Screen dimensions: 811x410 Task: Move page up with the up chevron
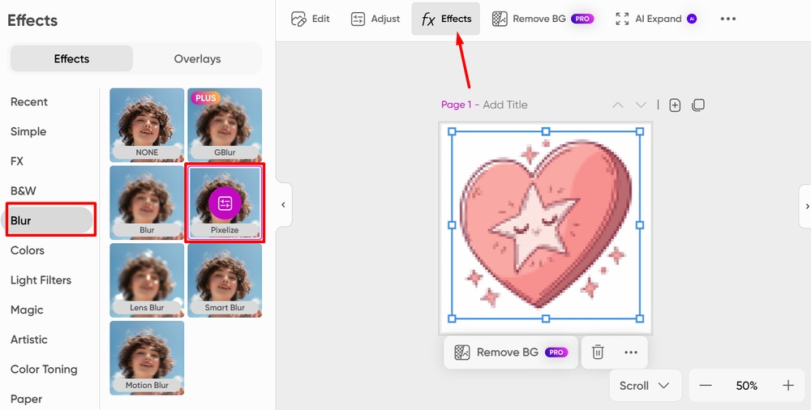point(617,105)
